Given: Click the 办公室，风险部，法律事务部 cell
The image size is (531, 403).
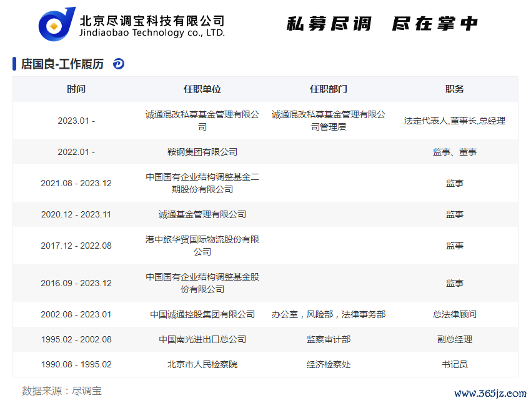Looking at the screenshot, I should point(329,314).
